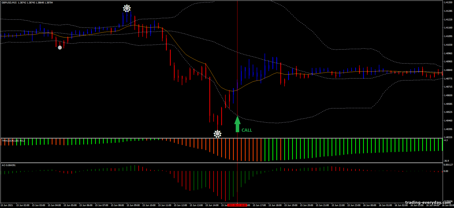
Task: Select the red vertical line on the chart
Action: coord(237,60)
